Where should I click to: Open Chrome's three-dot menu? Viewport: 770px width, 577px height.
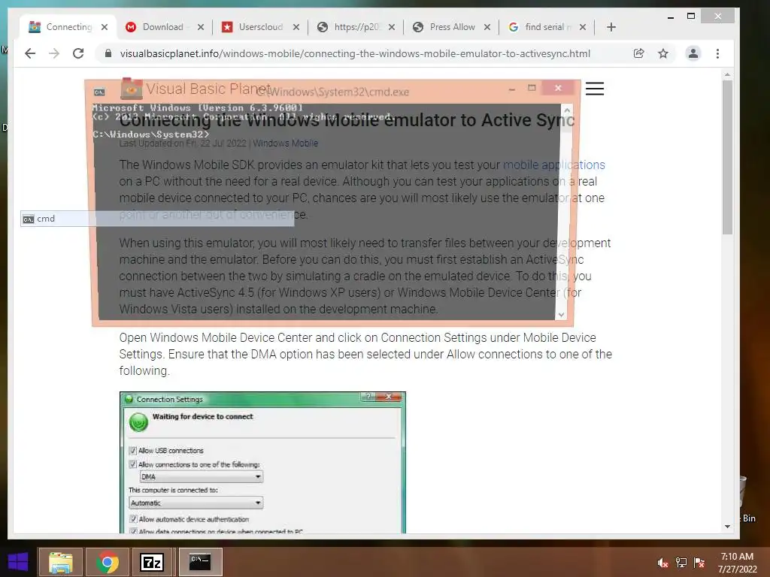pos(717,53)
